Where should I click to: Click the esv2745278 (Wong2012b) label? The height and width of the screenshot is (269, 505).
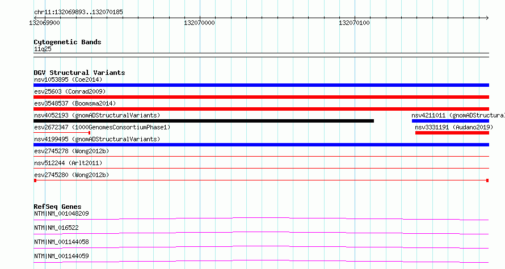coord(71,151)
